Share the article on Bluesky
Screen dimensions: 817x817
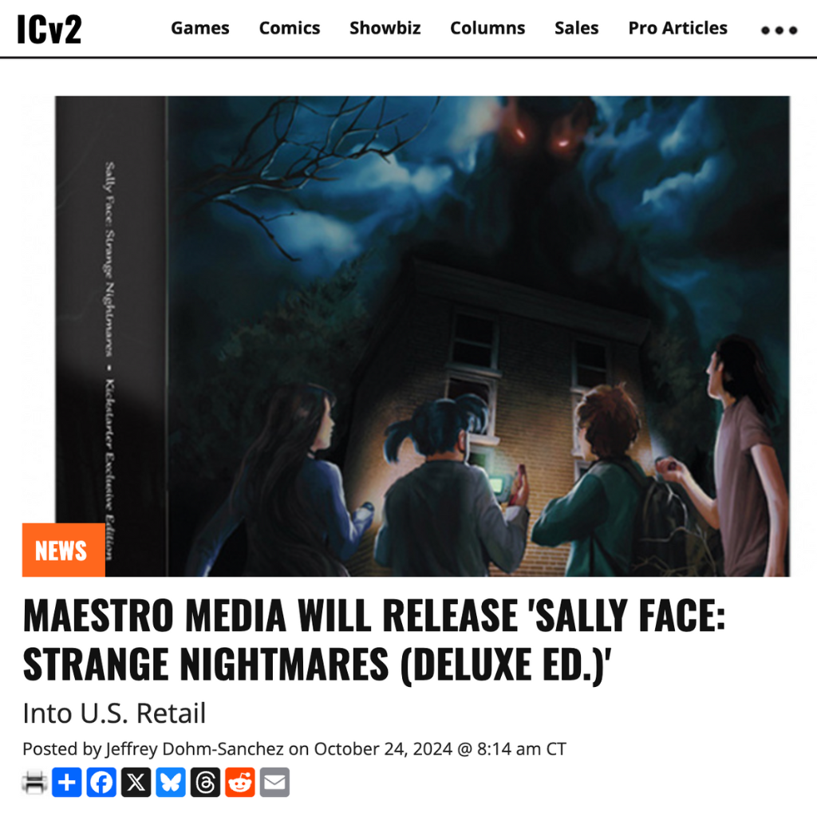[171, 782]
